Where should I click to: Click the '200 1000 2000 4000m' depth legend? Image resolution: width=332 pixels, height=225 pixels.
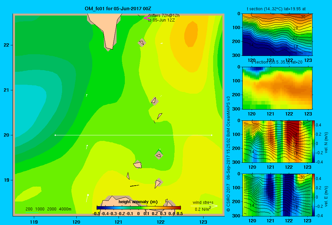coord(48,209)
